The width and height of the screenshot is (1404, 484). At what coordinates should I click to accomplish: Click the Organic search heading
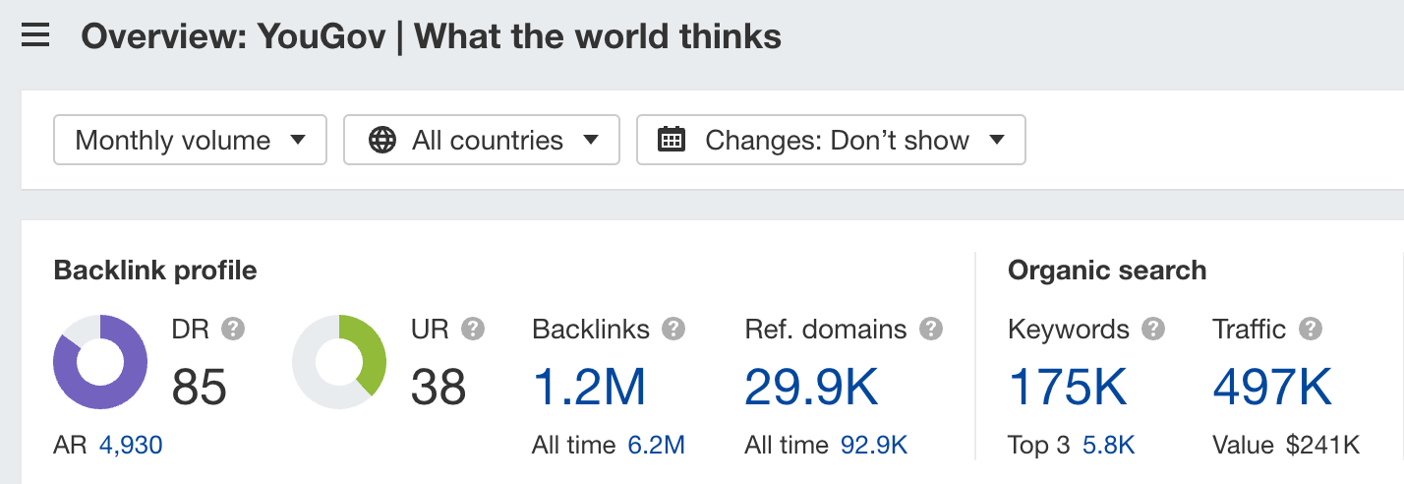pos(1107,270)
